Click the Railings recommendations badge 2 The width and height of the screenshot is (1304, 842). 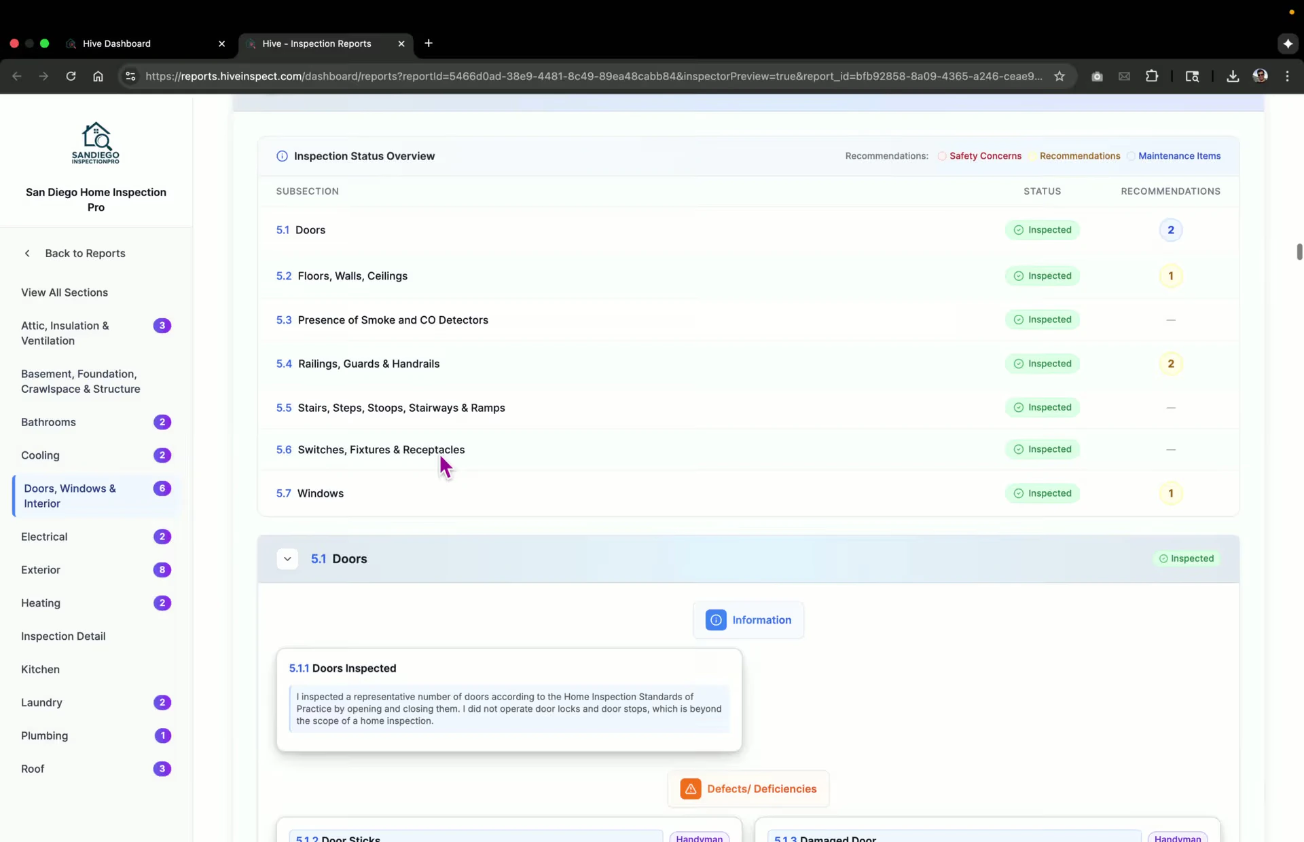1170,364
